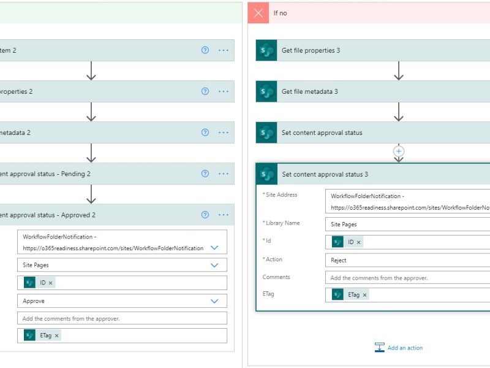Remove the ETag token from the Approved 2 card
Screen dimensions: 490x368
[x=56, y=335]
